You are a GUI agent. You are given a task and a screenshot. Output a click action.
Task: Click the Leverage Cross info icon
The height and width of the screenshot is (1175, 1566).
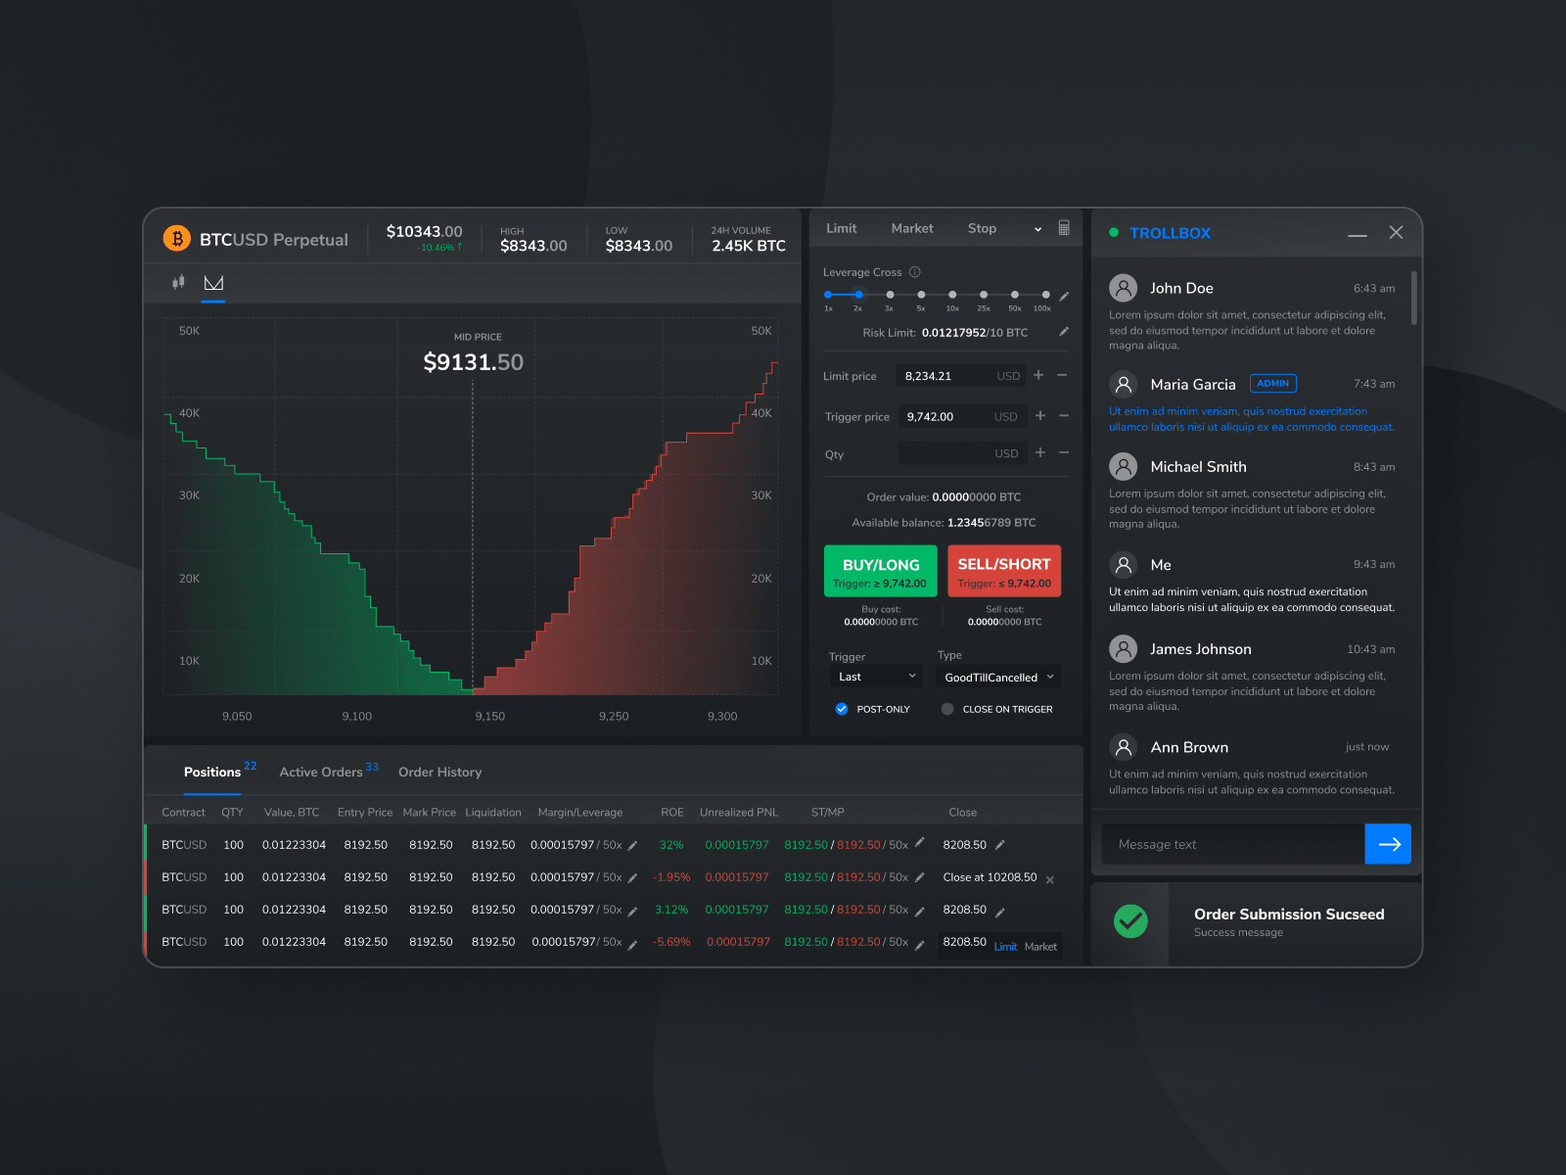pos(915,272)
